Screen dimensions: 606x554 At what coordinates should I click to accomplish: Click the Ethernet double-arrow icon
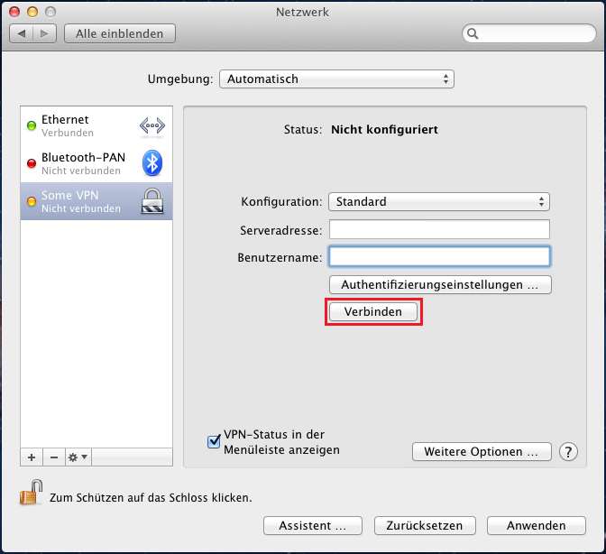click(x=151, y=125)
